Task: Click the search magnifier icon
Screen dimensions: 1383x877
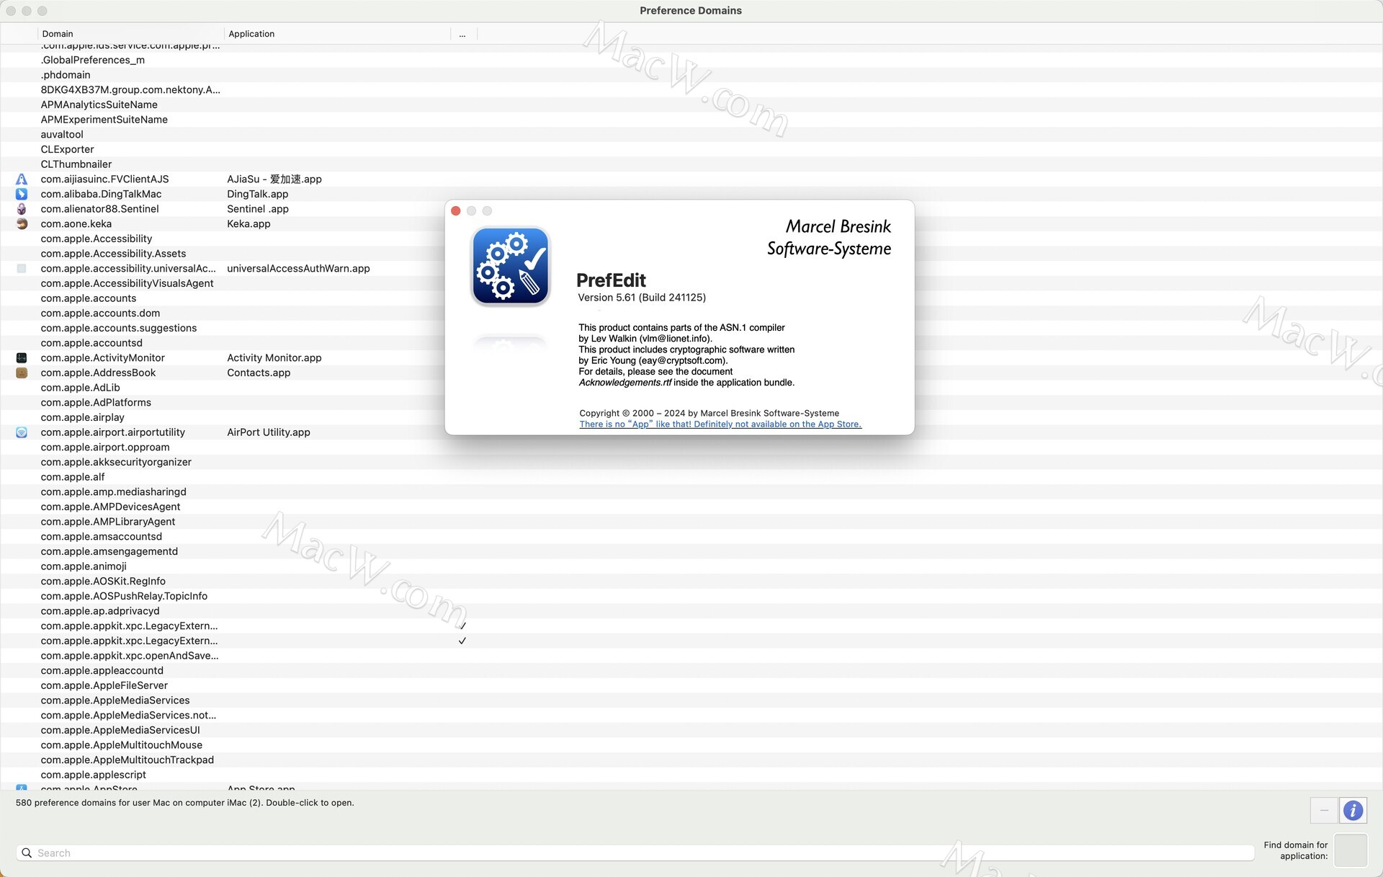Action: [x=27, y=853]
